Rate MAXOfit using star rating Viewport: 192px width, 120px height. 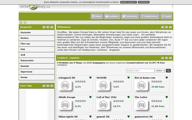118,82
